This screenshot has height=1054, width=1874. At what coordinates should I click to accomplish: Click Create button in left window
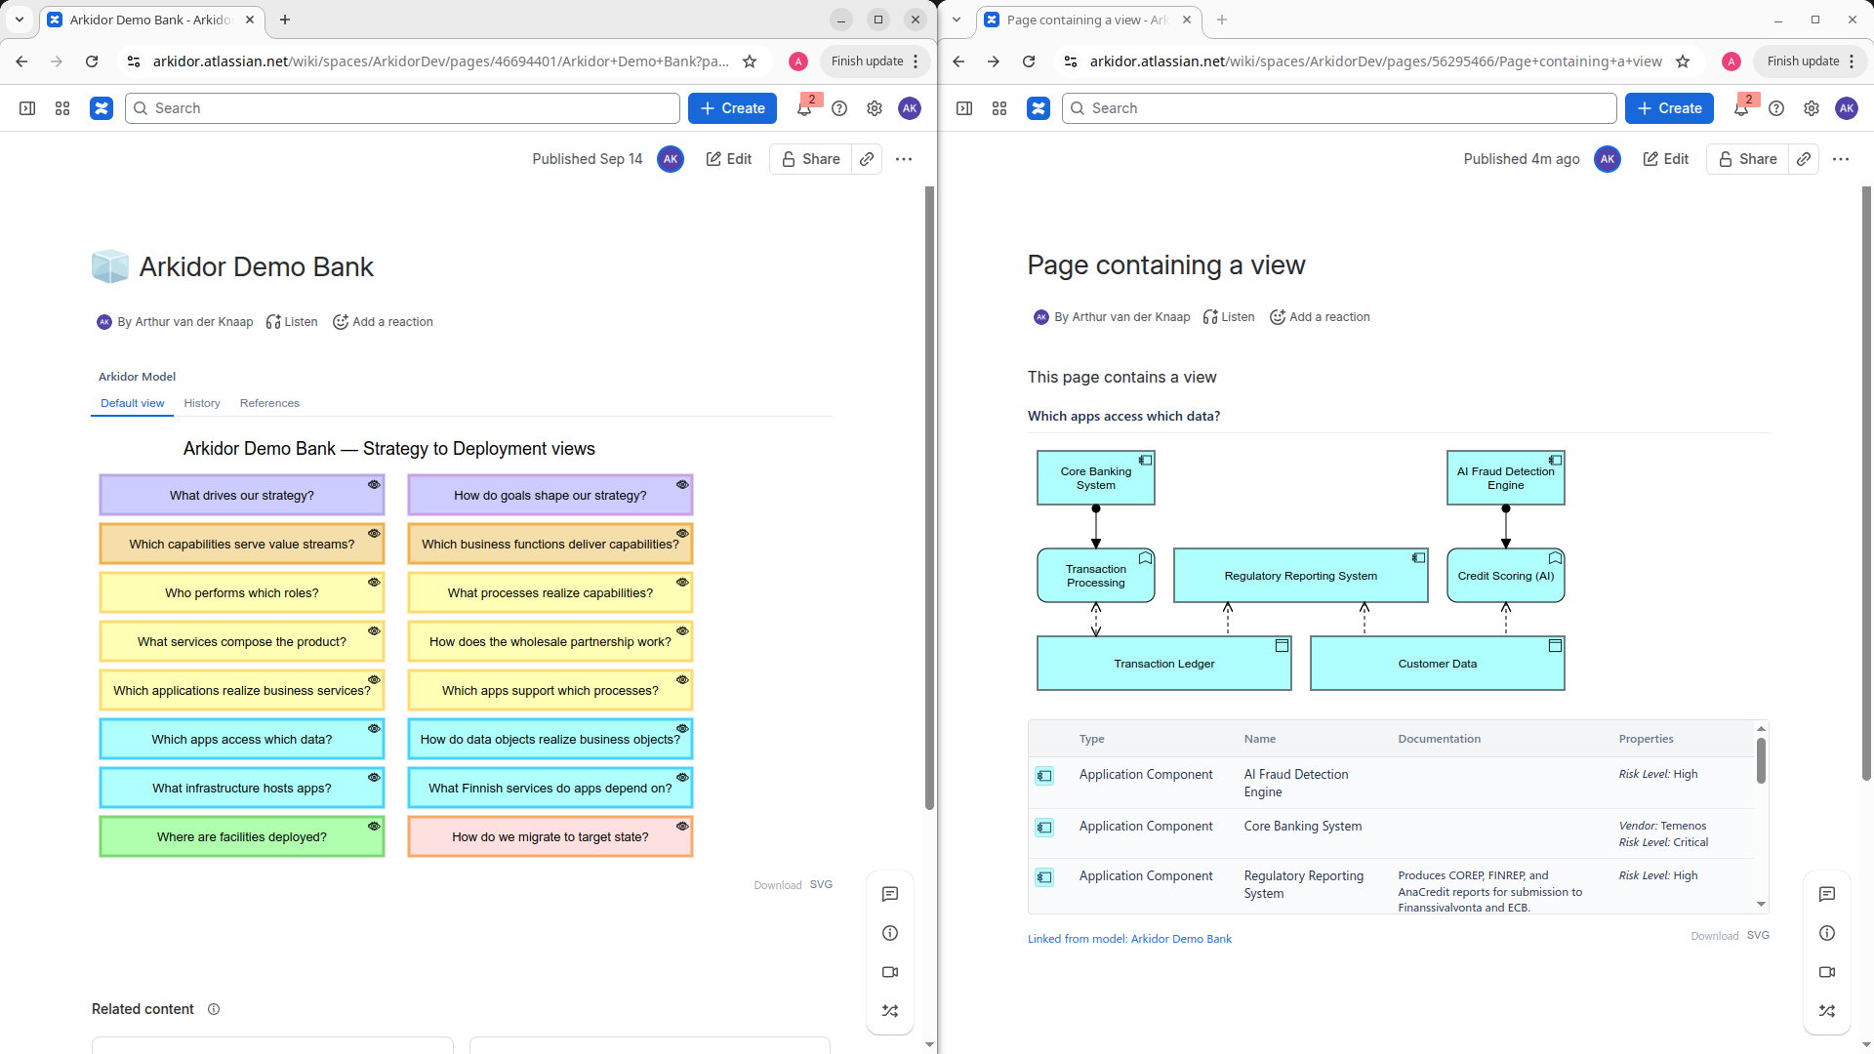732,108
